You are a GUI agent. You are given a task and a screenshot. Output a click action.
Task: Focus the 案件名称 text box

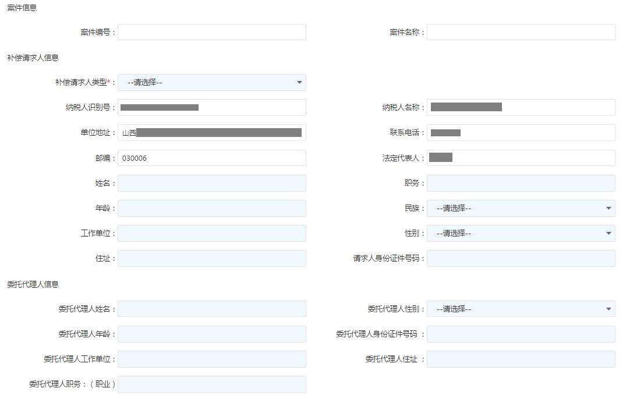click(x=521, y=32)
